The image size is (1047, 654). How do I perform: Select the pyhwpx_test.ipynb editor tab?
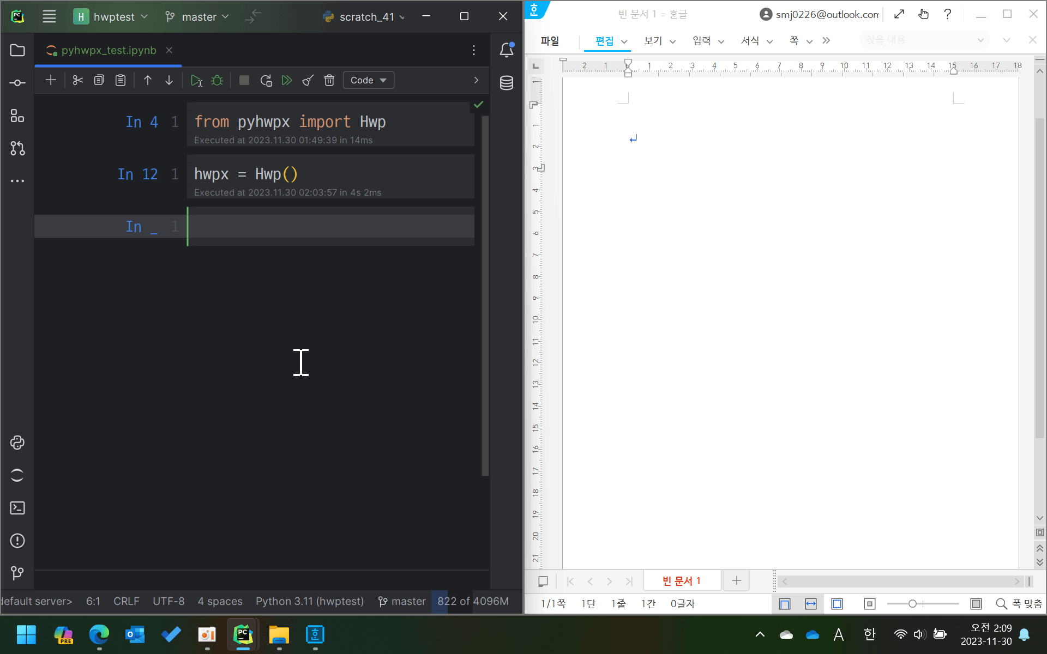[x=108, y=50]
